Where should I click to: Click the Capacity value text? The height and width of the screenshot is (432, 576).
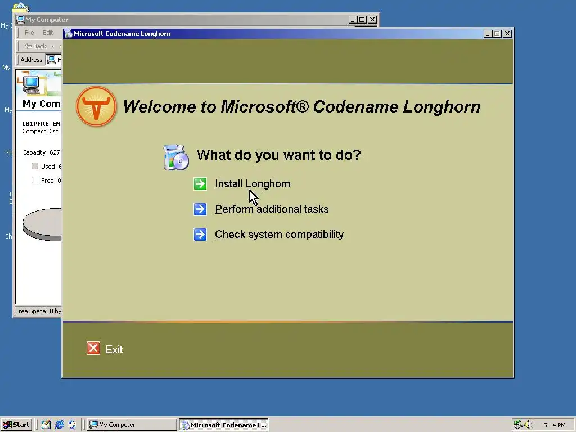(40, 152)
